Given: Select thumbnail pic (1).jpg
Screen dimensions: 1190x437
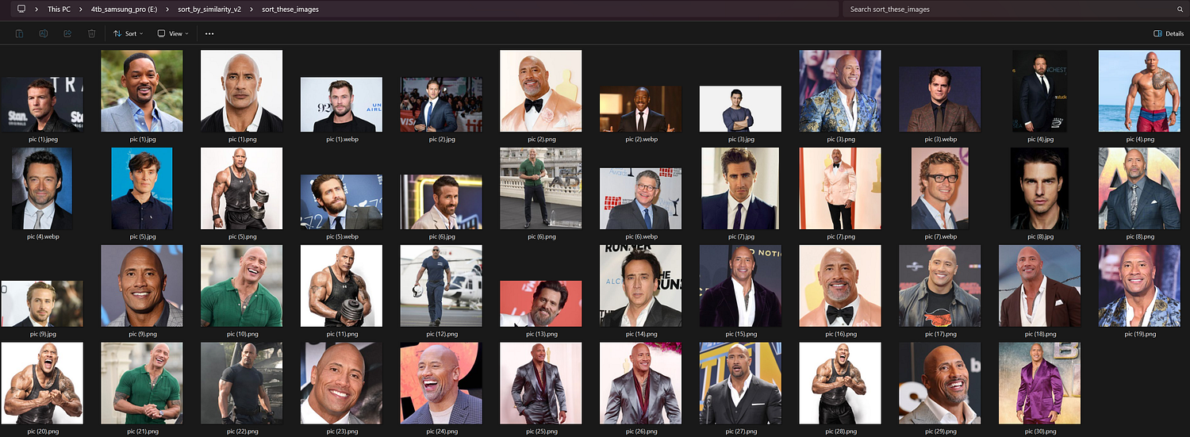Looking at the screenshot, I should tap(142, 91).
